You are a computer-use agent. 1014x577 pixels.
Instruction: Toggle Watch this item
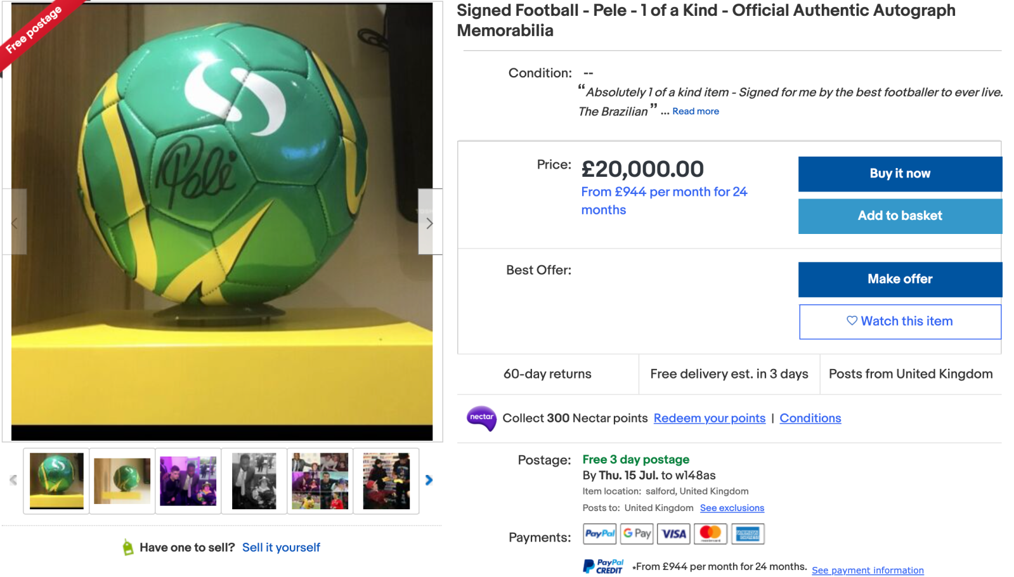[899, 321]
